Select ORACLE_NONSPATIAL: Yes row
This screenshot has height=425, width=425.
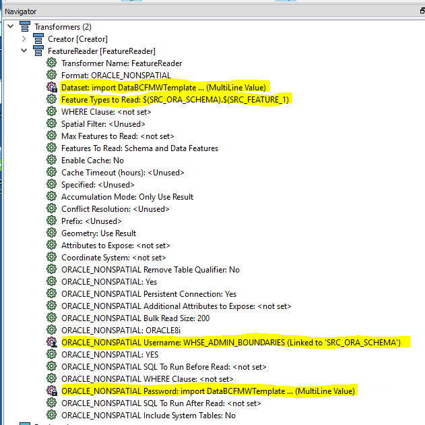pyautogui.click(x=109, y=282)
